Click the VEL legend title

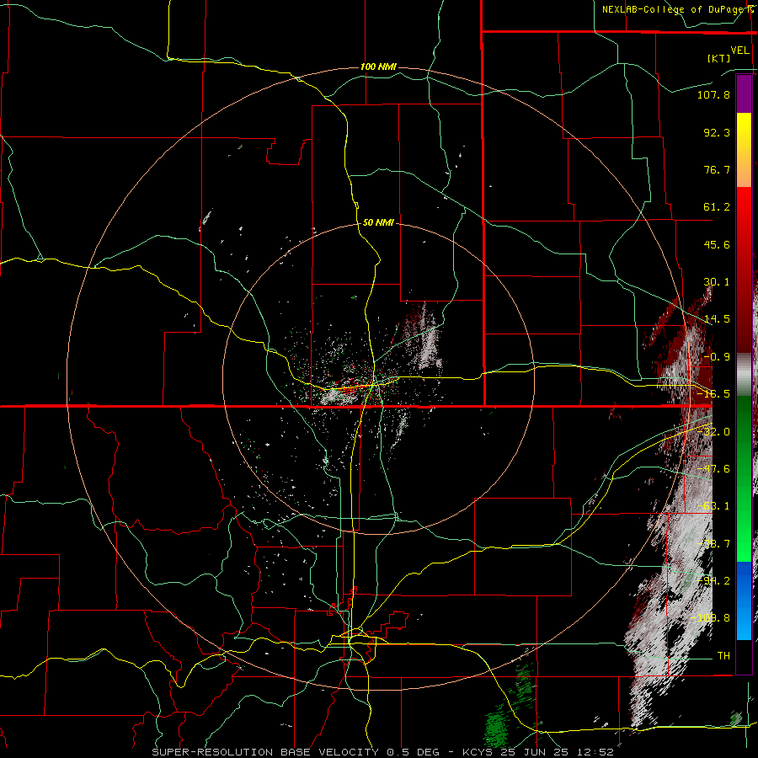coord(739,51)
